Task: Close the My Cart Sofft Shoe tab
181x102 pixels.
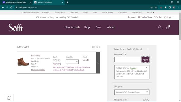Action: point(62,2)
